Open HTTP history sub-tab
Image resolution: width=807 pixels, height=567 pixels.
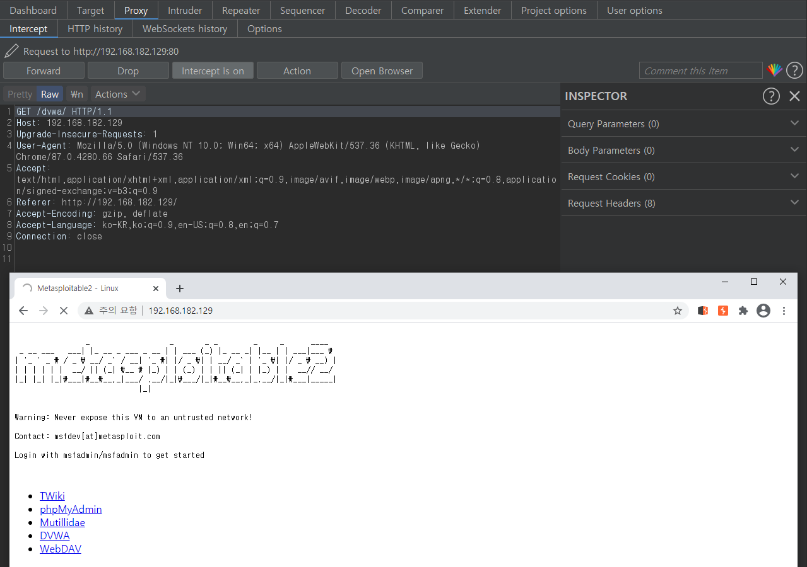point(95,28)
